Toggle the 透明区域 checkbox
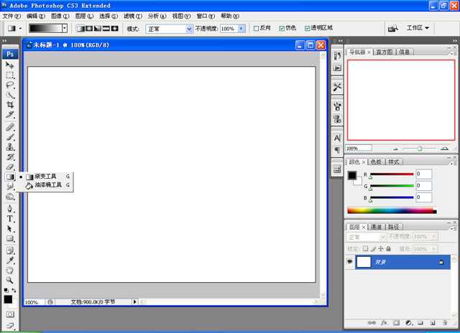 [x=308, y=29]
